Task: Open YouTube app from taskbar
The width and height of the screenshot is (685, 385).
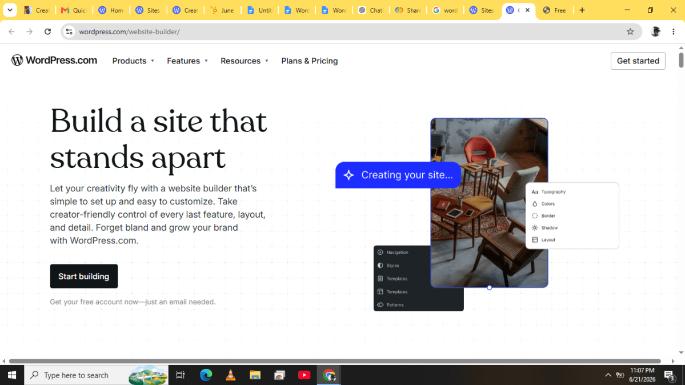Action: 304,375
